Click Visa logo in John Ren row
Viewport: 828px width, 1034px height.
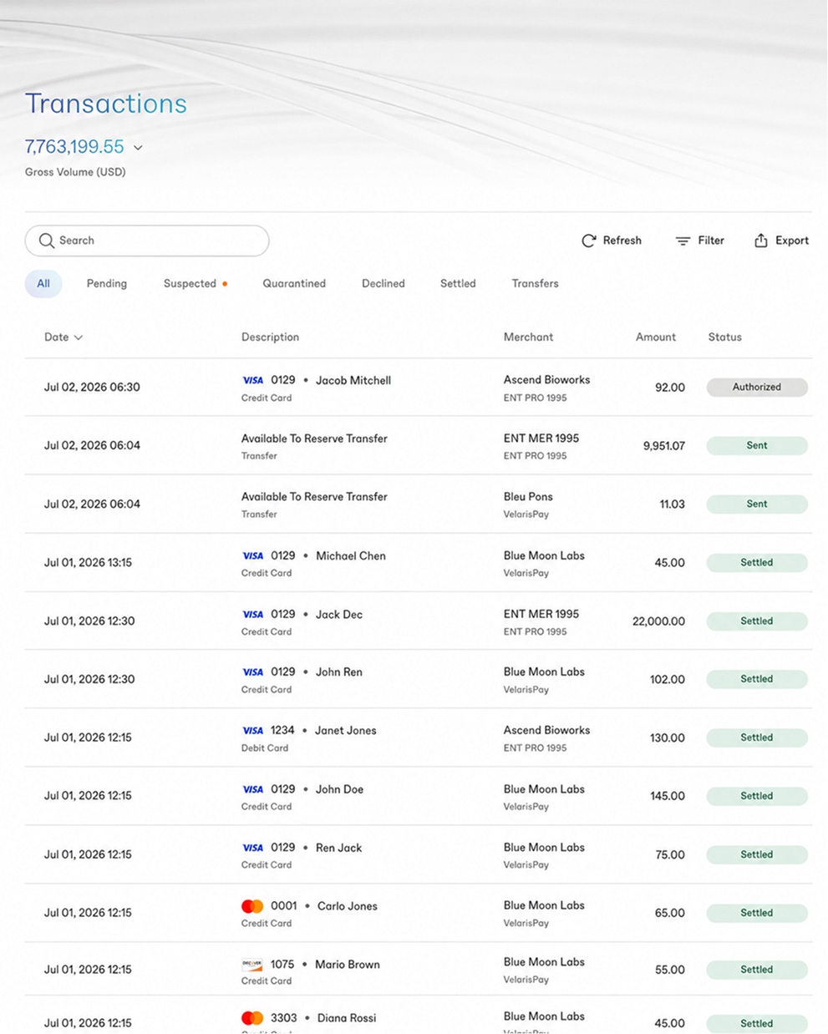coord(252,672)
